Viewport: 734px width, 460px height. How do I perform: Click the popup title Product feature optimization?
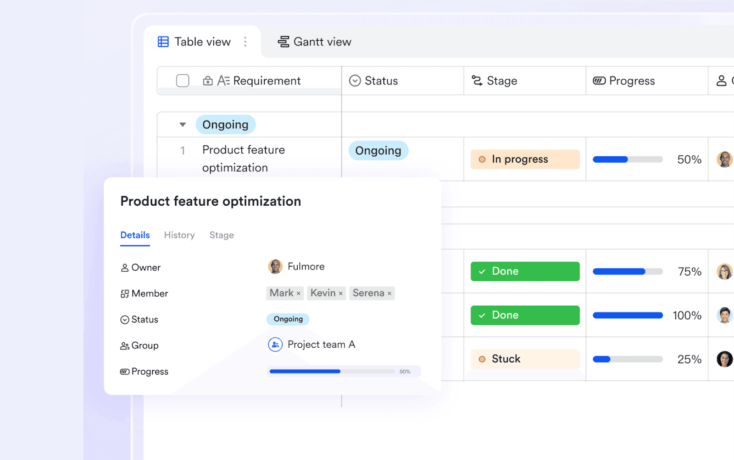click(211, 201)
